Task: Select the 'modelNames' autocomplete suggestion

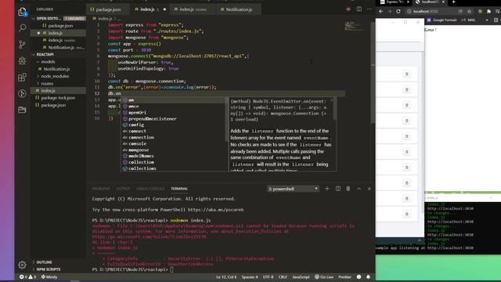Action: click(x=174, y=156)
